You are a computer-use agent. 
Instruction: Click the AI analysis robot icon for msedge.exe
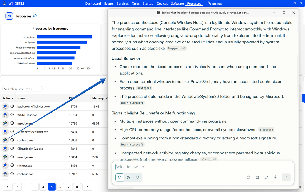pos(5,123)
